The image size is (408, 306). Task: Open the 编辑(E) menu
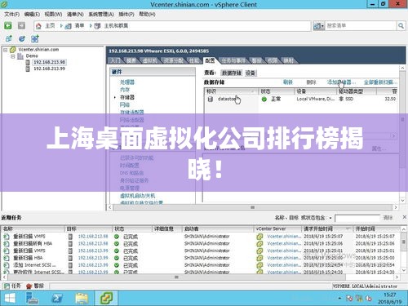point(32,14)
